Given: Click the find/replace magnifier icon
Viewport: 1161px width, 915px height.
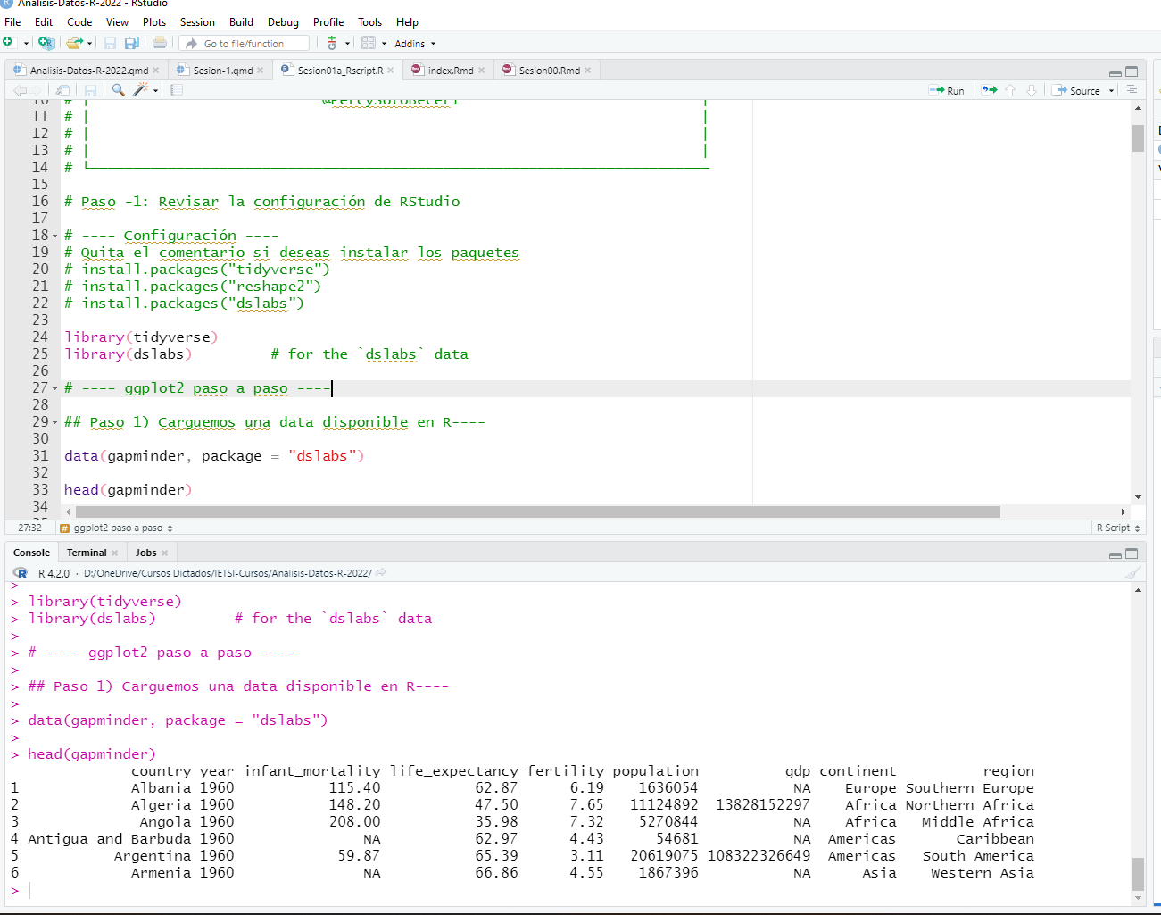Looking at the screenshot, I should 118,90.
